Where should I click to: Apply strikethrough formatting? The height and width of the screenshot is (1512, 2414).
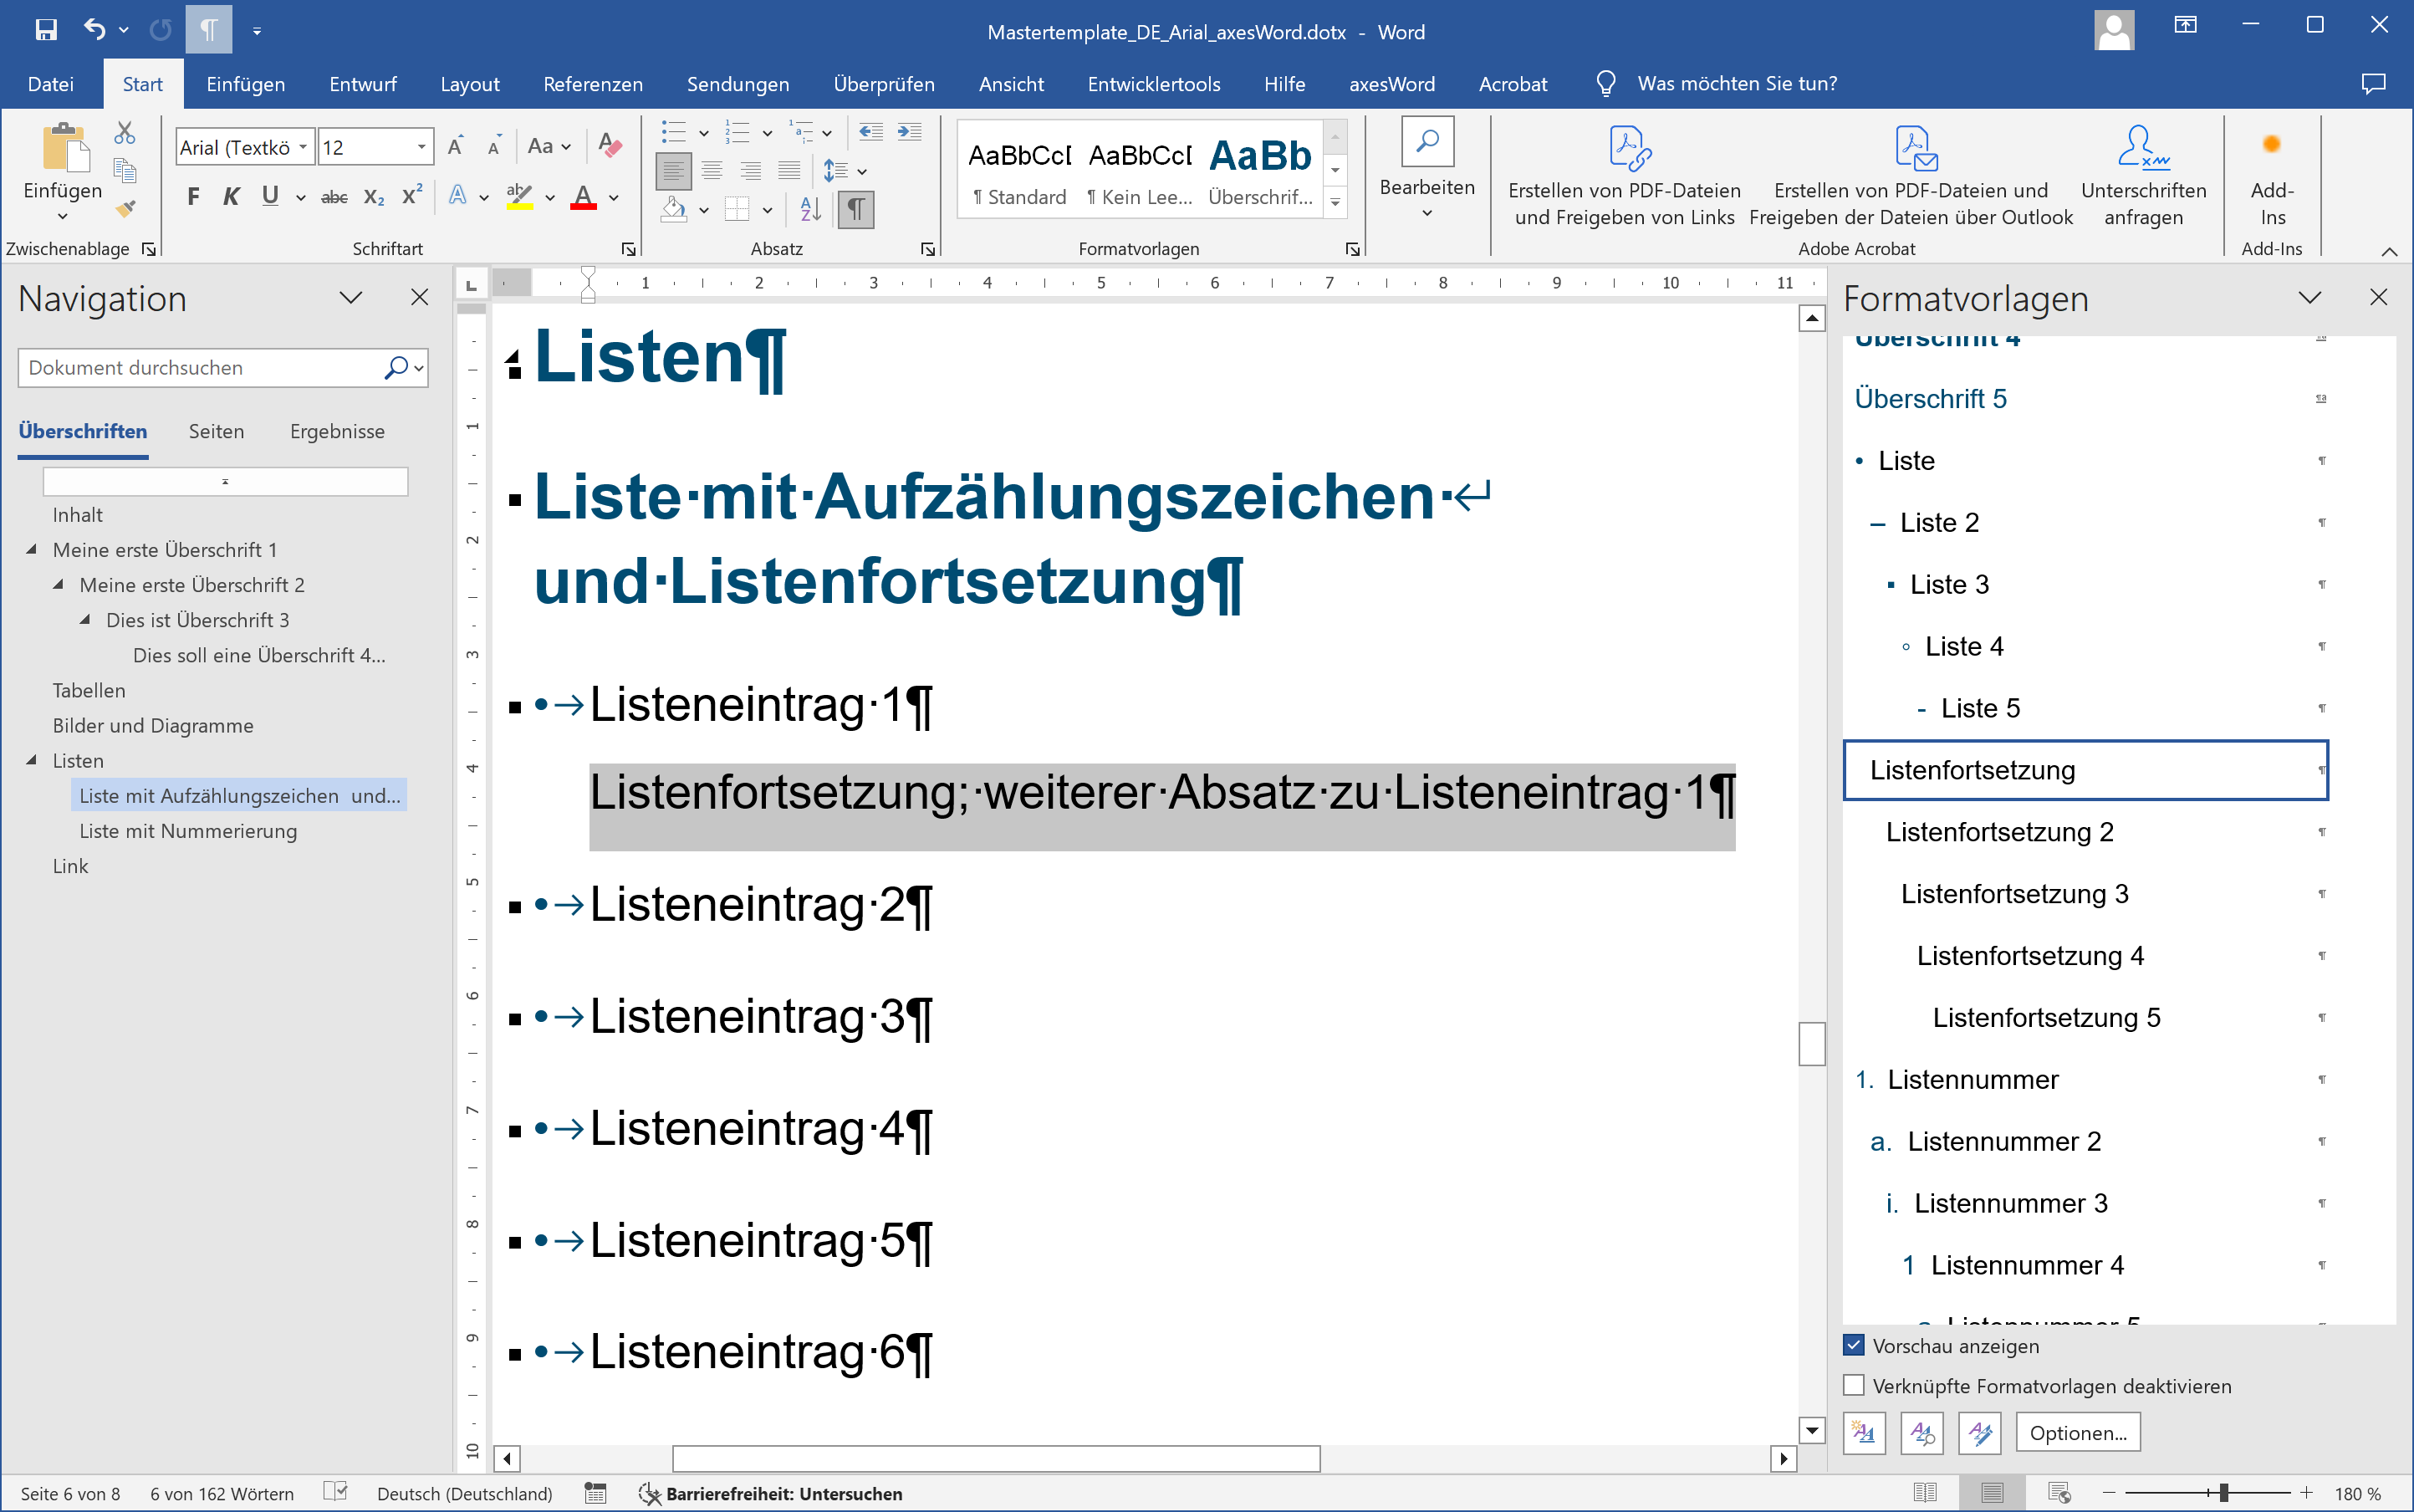pyautogui.click(x=334, y=197)
